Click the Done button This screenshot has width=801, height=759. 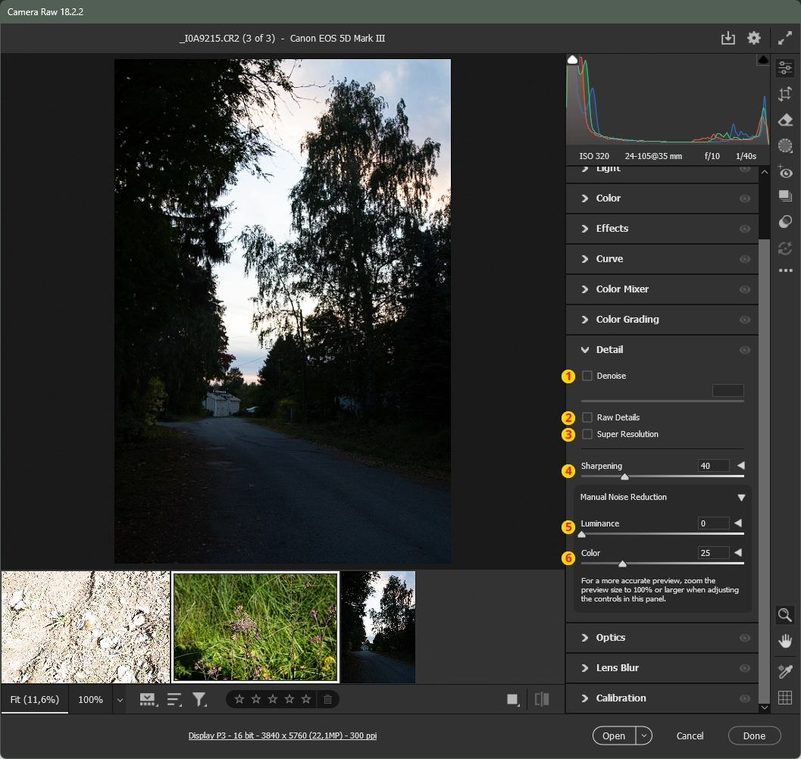[754, 736]
